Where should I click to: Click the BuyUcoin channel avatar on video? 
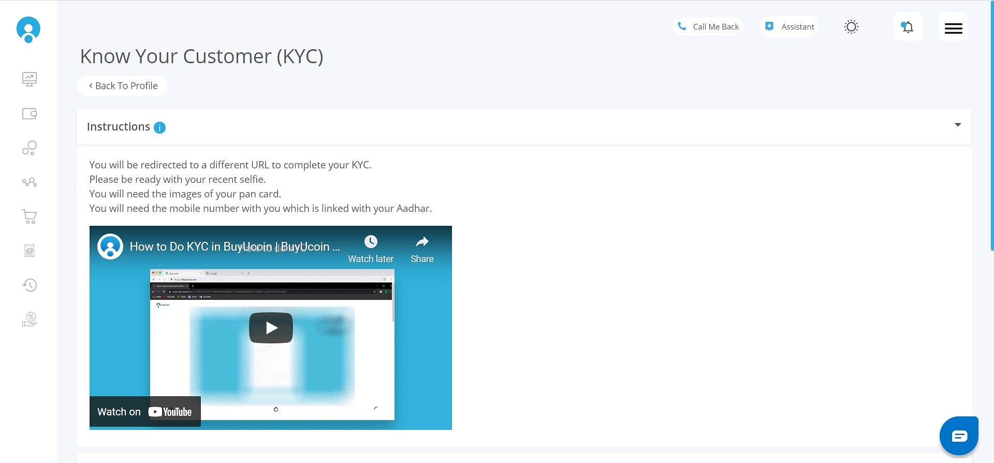pos(110,247)
